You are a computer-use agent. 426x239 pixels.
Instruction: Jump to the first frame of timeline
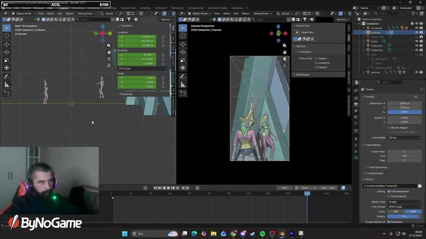[155, 188]
